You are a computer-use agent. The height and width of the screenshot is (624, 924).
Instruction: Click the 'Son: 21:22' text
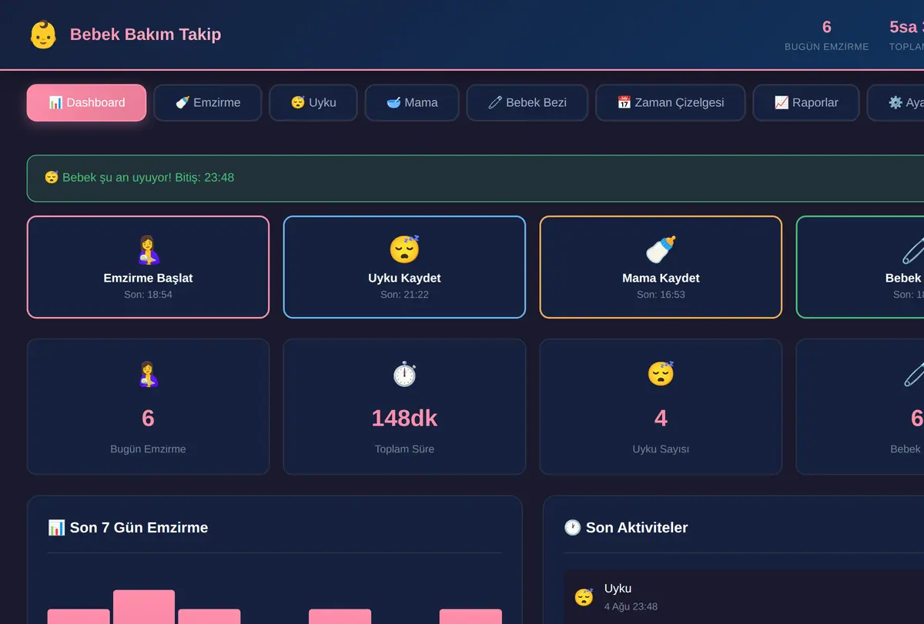[x=404, y=295]
